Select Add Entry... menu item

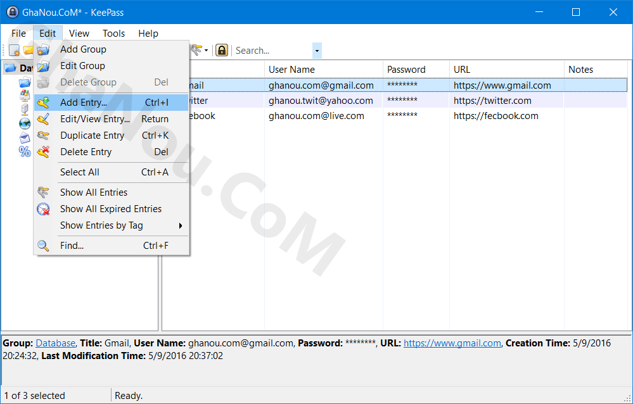click(x=112, y=103)
